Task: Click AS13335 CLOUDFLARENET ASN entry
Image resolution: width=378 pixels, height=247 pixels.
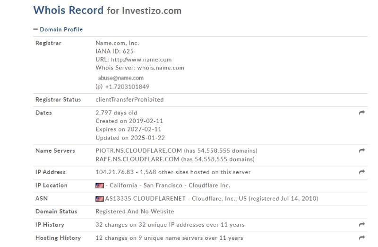Action: 146,198
